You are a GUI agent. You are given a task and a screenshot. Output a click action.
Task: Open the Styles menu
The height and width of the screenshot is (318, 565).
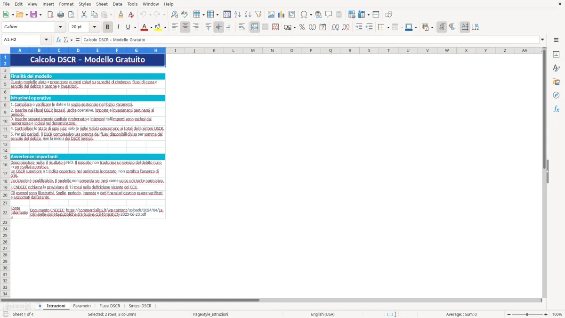85,4
